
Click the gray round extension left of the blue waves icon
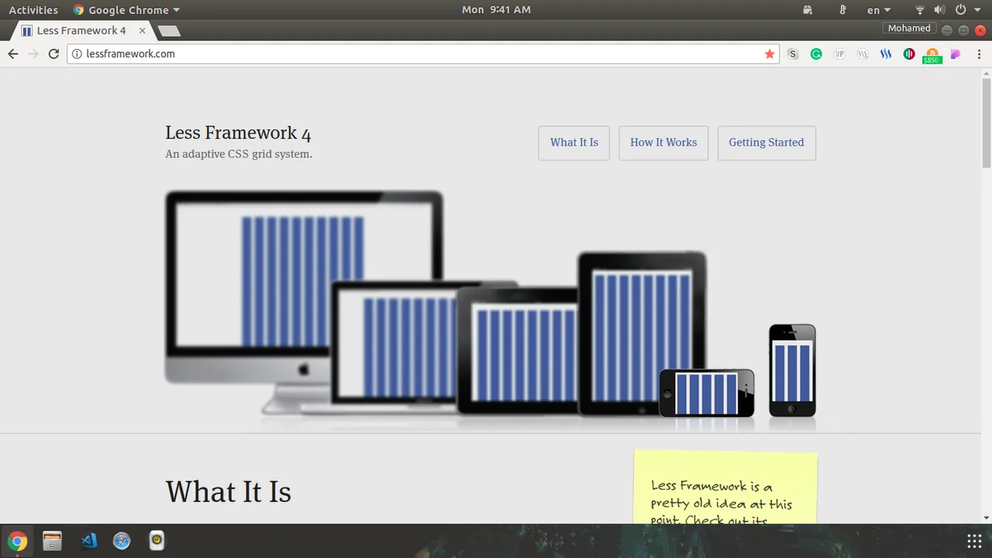[863, 53]
